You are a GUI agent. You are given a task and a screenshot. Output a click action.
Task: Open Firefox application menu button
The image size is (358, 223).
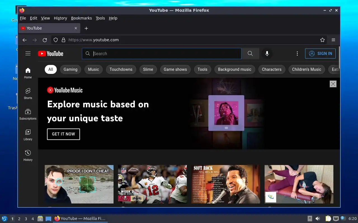(x=333, y=40)
